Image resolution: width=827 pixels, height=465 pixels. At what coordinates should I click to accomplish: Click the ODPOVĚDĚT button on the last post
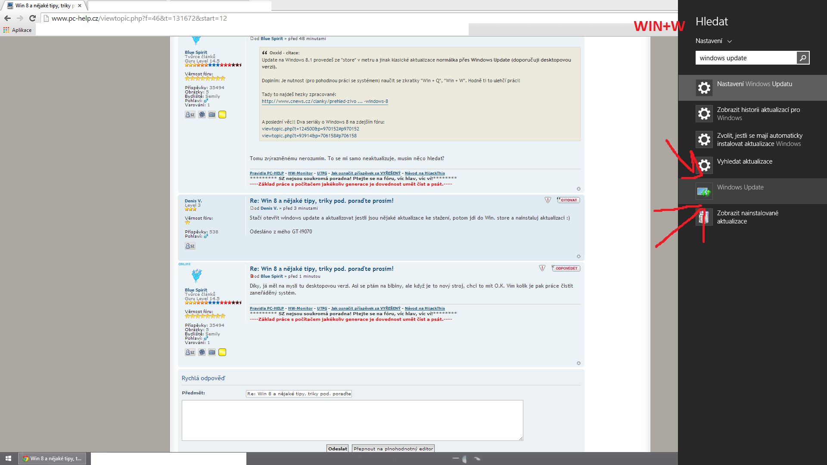[566, 268]
